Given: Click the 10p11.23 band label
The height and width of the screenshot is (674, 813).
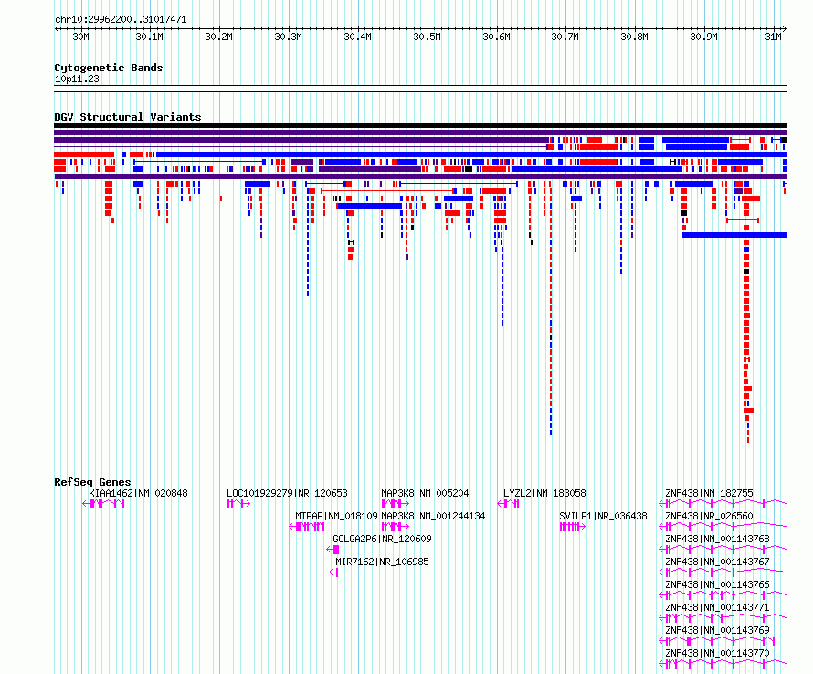Looking at the screenshot, I should tap(77, 79).
